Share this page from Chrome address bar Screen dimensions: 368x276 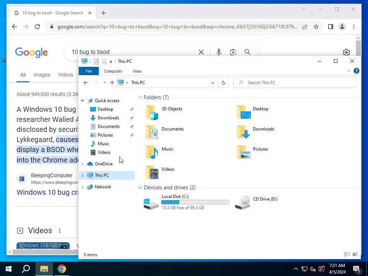point(305,27)
